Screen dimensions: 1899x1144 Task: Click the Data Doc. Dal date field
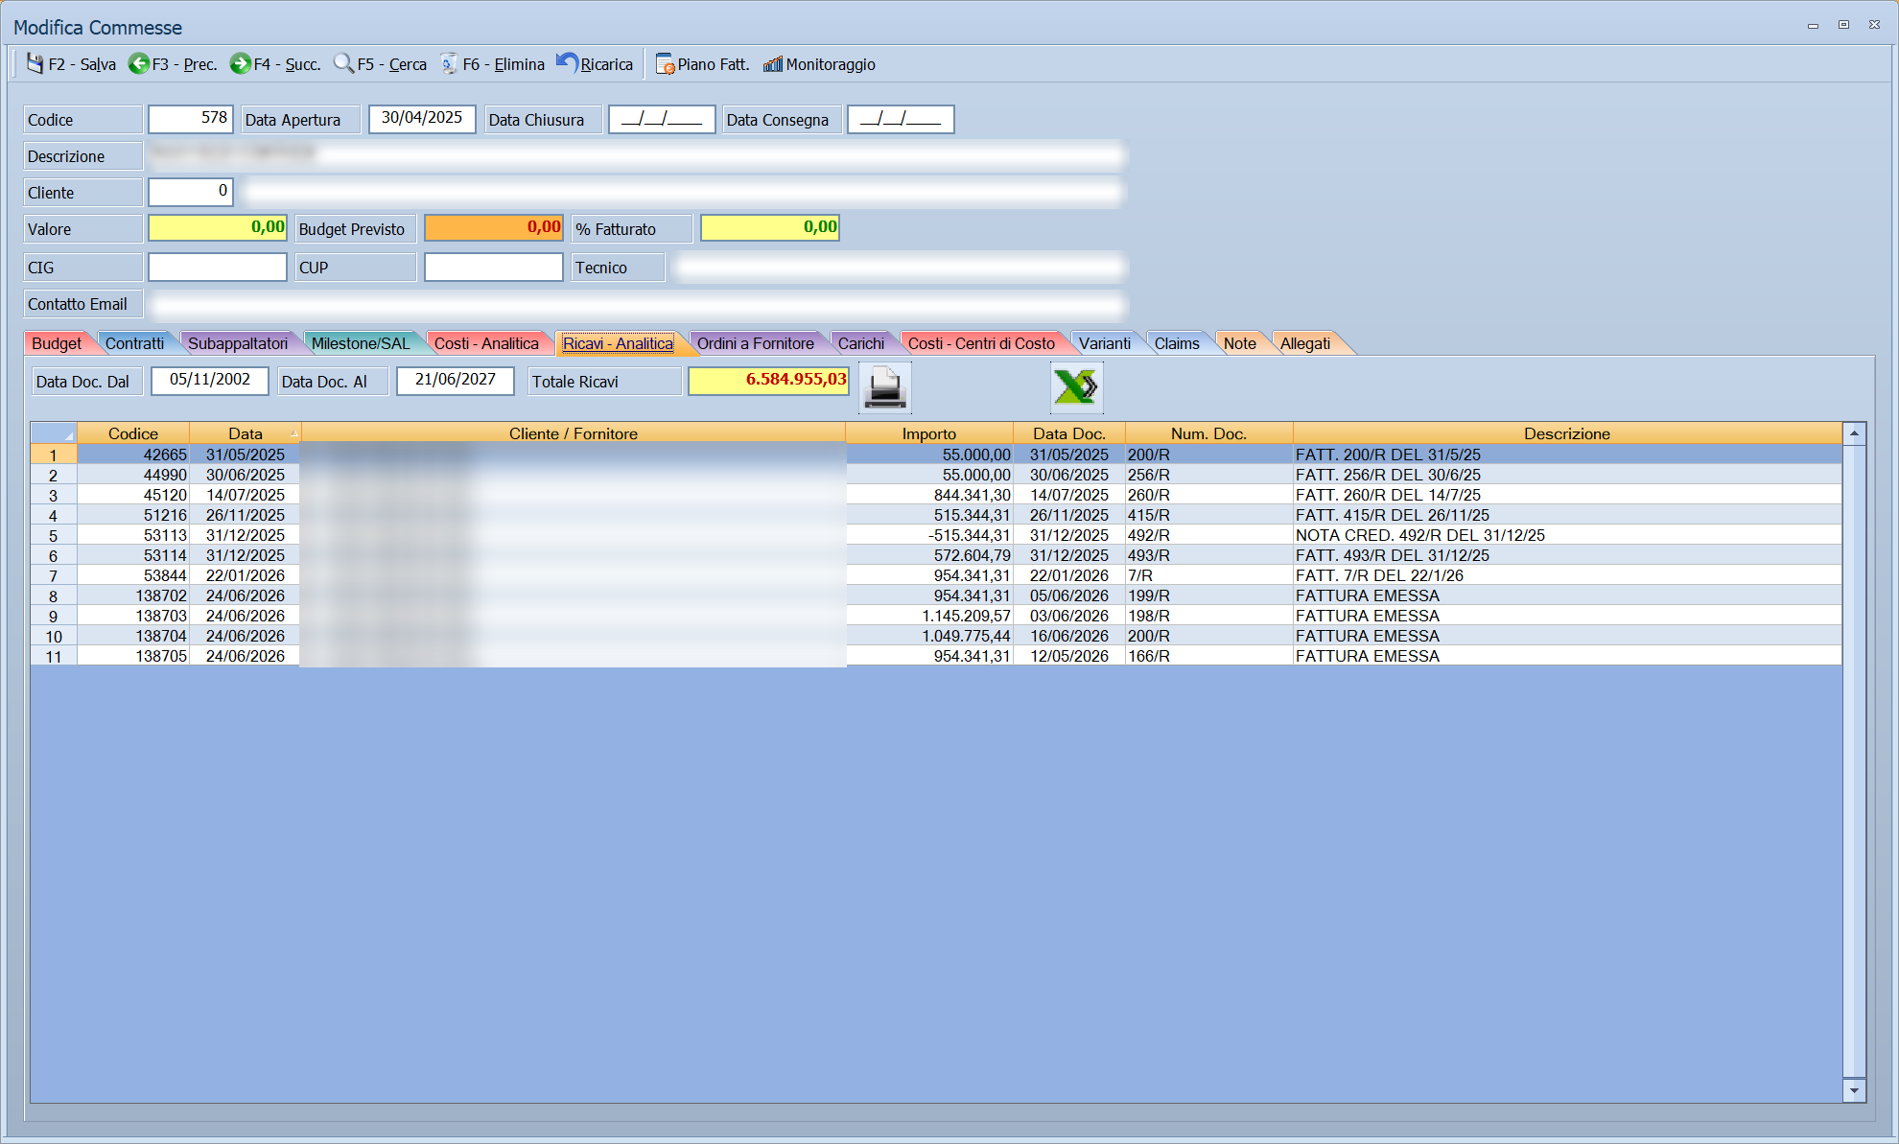pos(210,381)
